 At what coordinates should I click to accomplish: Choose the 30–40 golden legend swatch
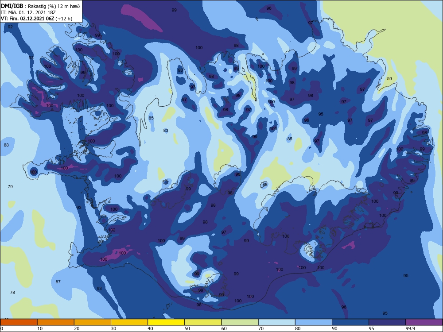point(129,322)
